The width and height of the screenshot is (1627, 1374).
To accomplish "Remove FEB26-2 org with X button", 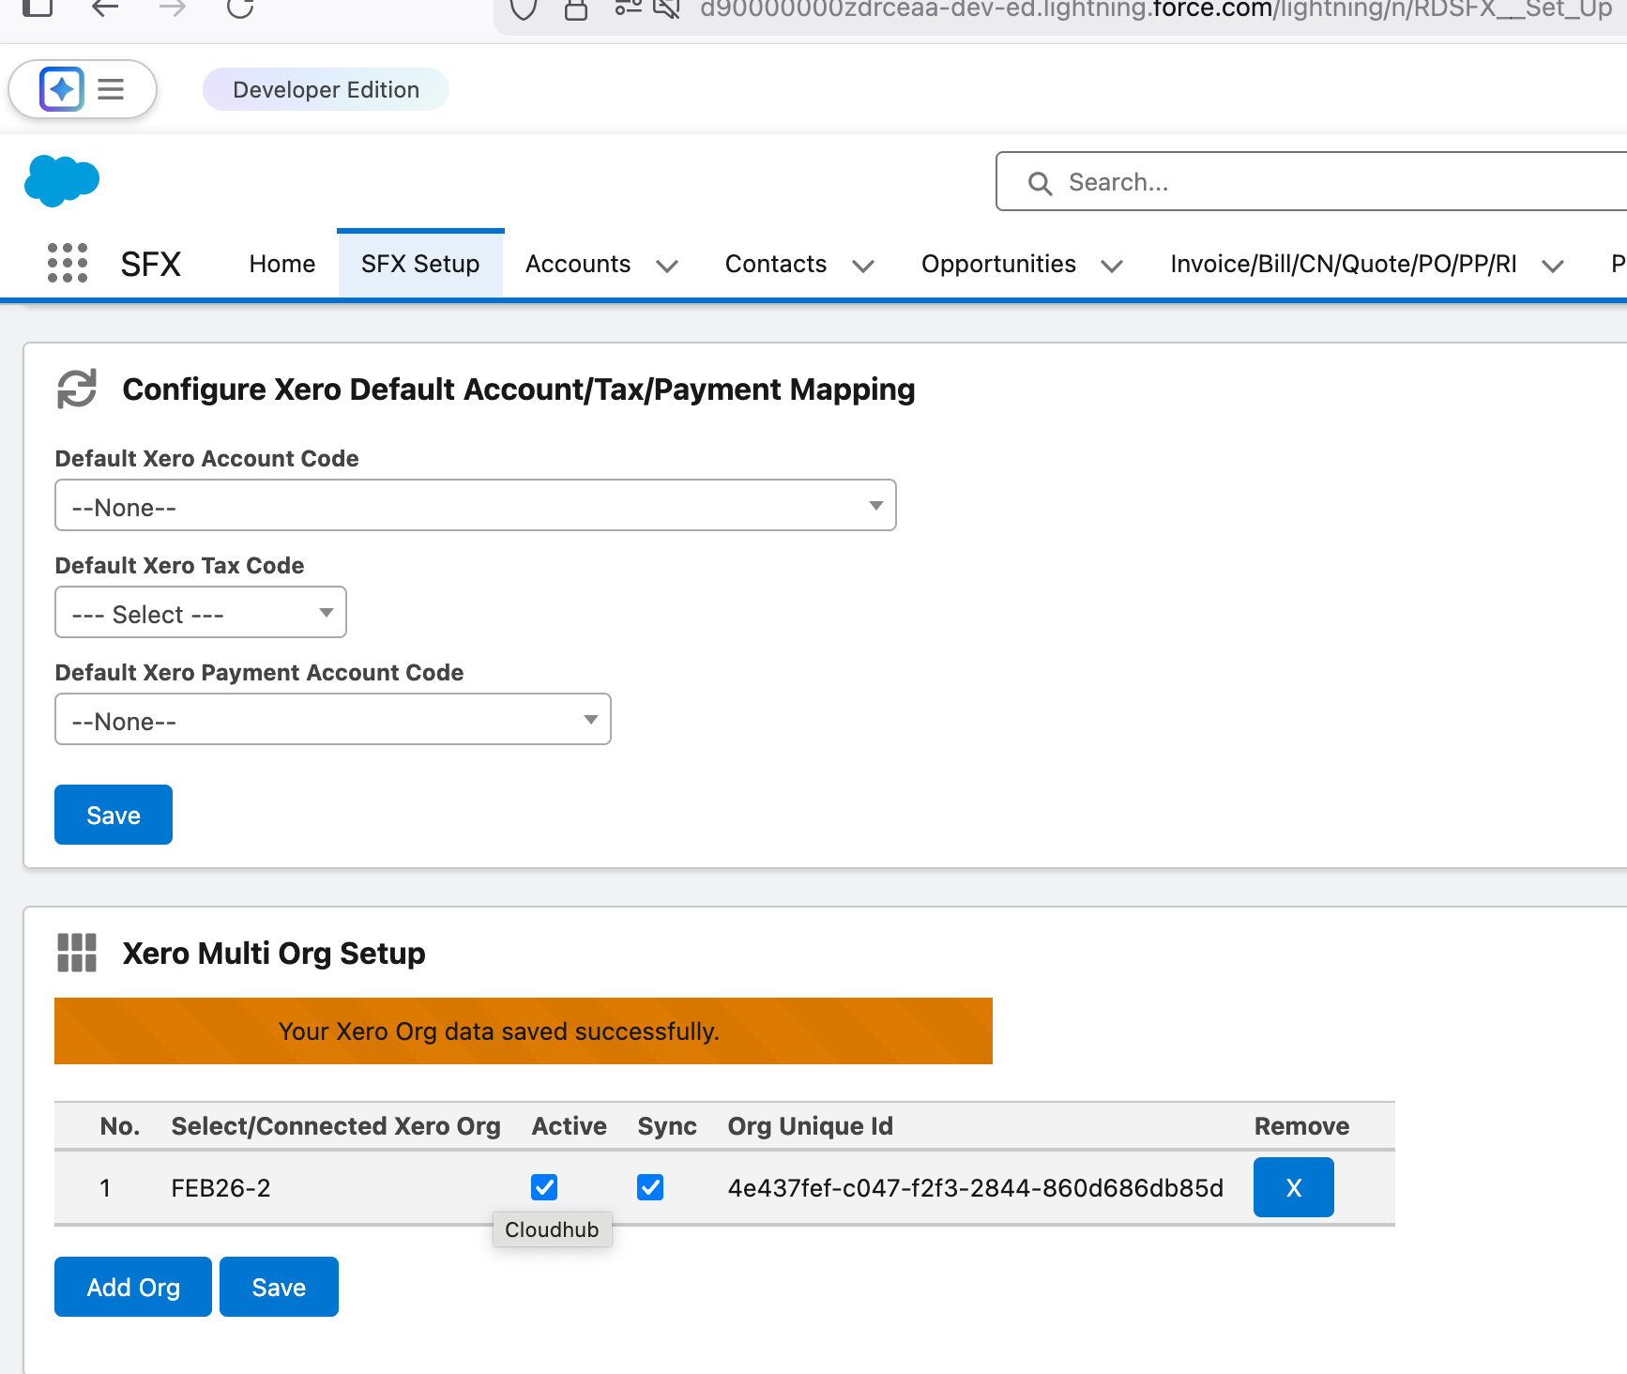I will click(x=1293, y=1187).
